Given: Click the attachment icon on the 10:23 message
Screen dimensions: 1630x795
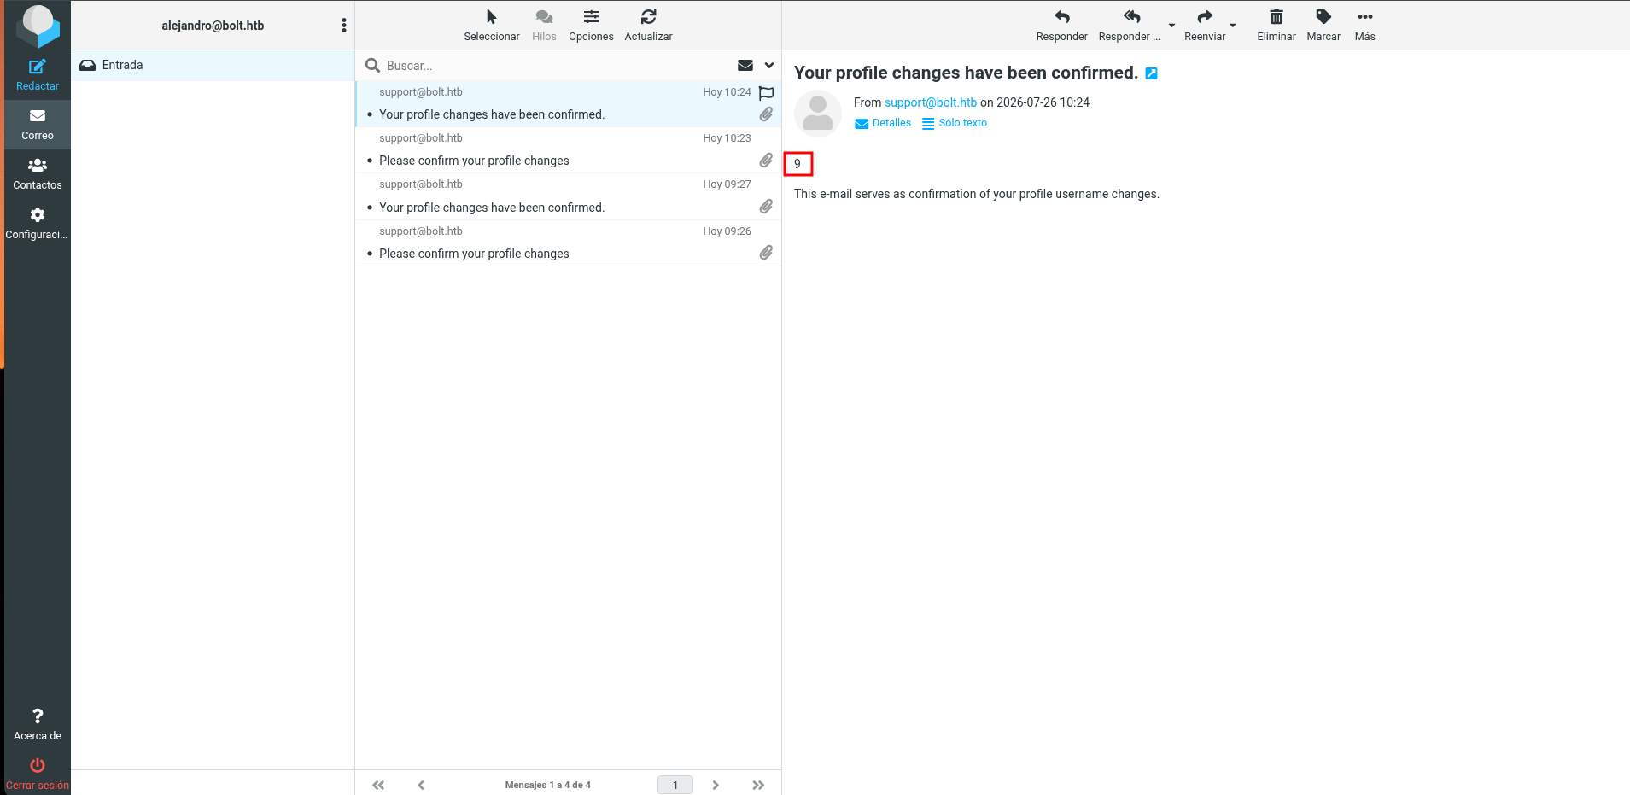Looking at the screenshot, I should point(767,161).
